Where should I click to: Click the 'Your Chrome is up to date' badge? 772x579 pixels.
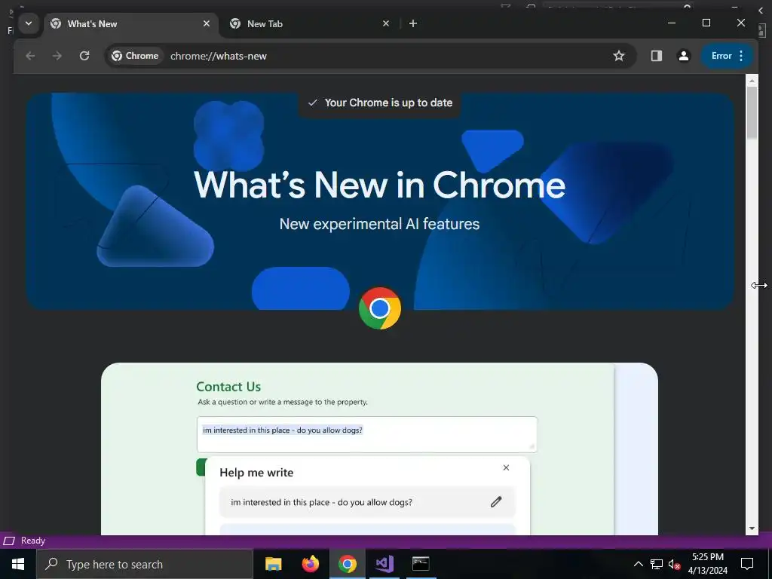(380, 103)
